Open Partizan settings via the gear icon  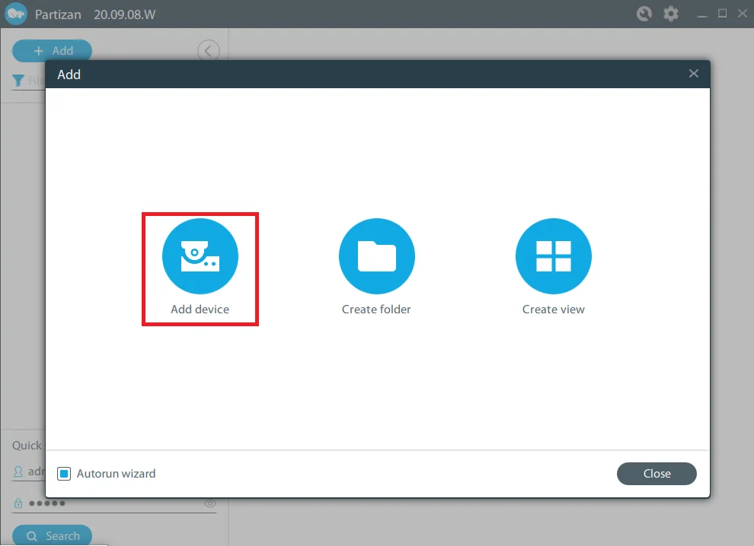(x=671, y=13)
